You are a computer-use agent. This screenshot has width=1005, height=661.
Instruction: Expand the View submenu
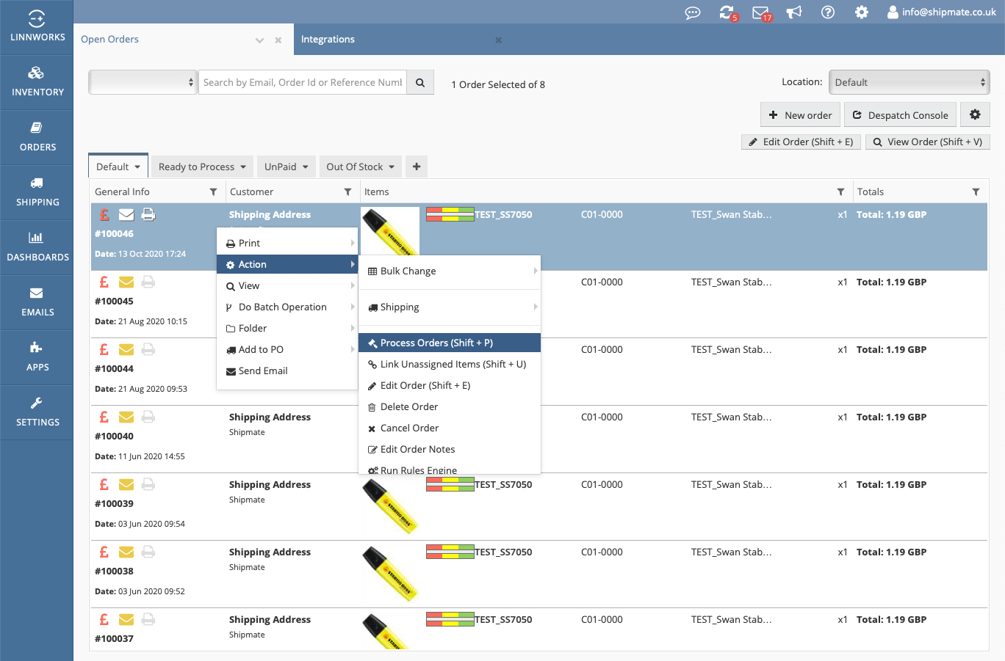(287, 286)
